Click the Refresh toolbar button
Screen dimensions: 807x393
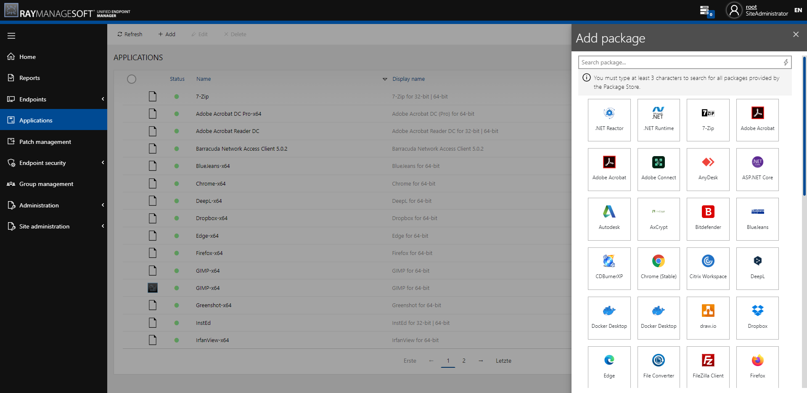coord(130,34)
